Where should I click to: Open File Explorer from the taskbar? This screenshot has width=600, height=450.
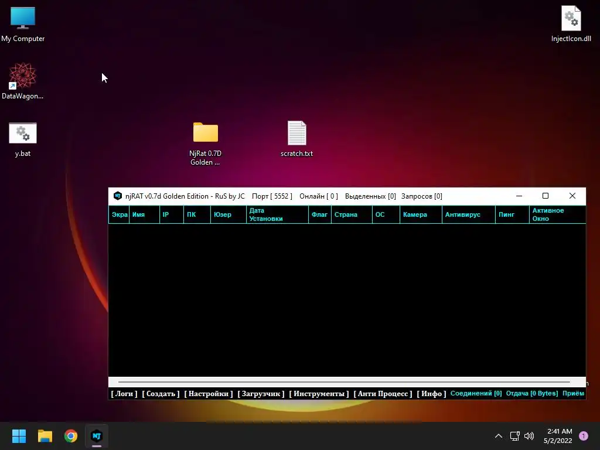[45, 436]
